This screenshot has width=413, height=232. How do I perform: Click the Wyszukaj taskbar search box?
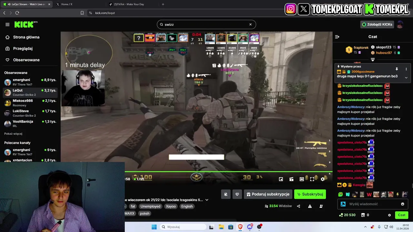[x=183, y=227]
